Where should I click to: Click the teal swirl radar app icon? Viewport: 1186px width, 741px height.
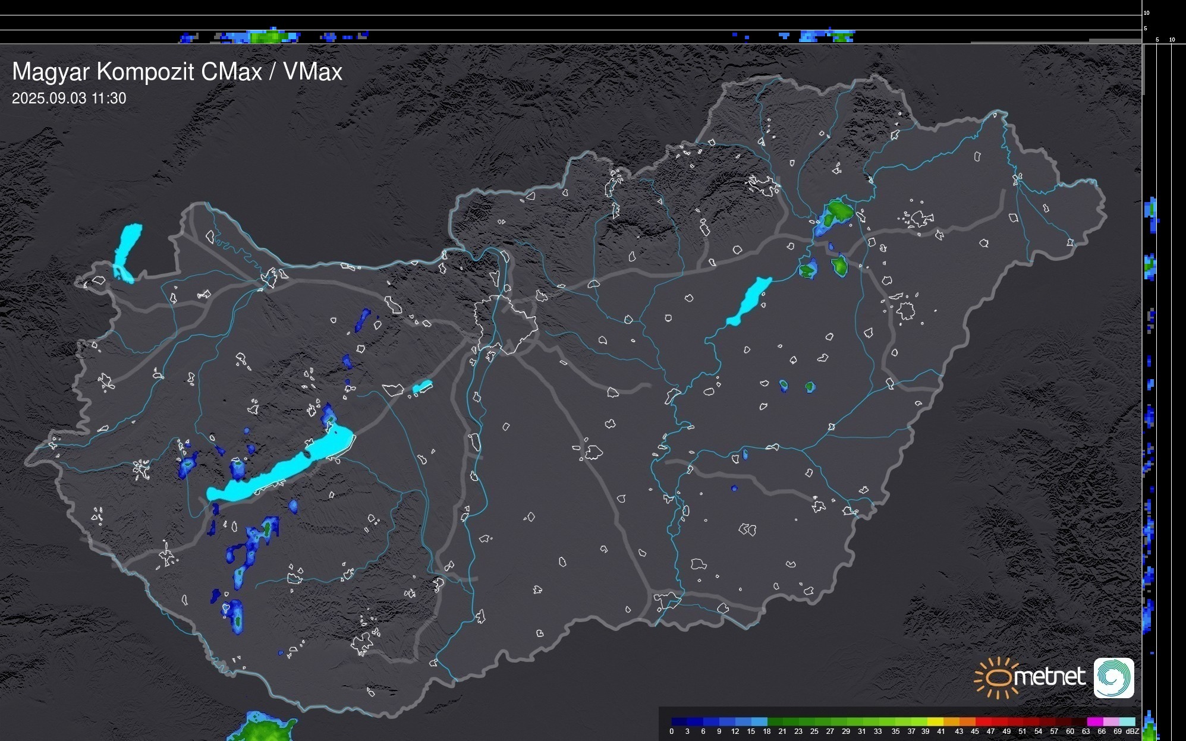pos(1113,678)
